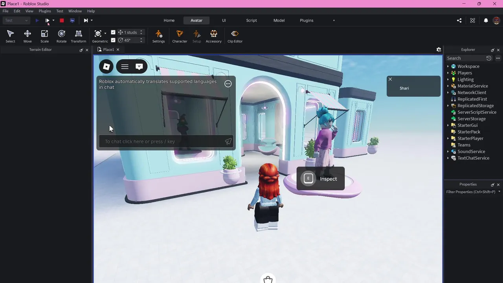Click the send chat message arrow
Image resolution: width=503 pixels, height=283 pixels.
tap(228, 141)
